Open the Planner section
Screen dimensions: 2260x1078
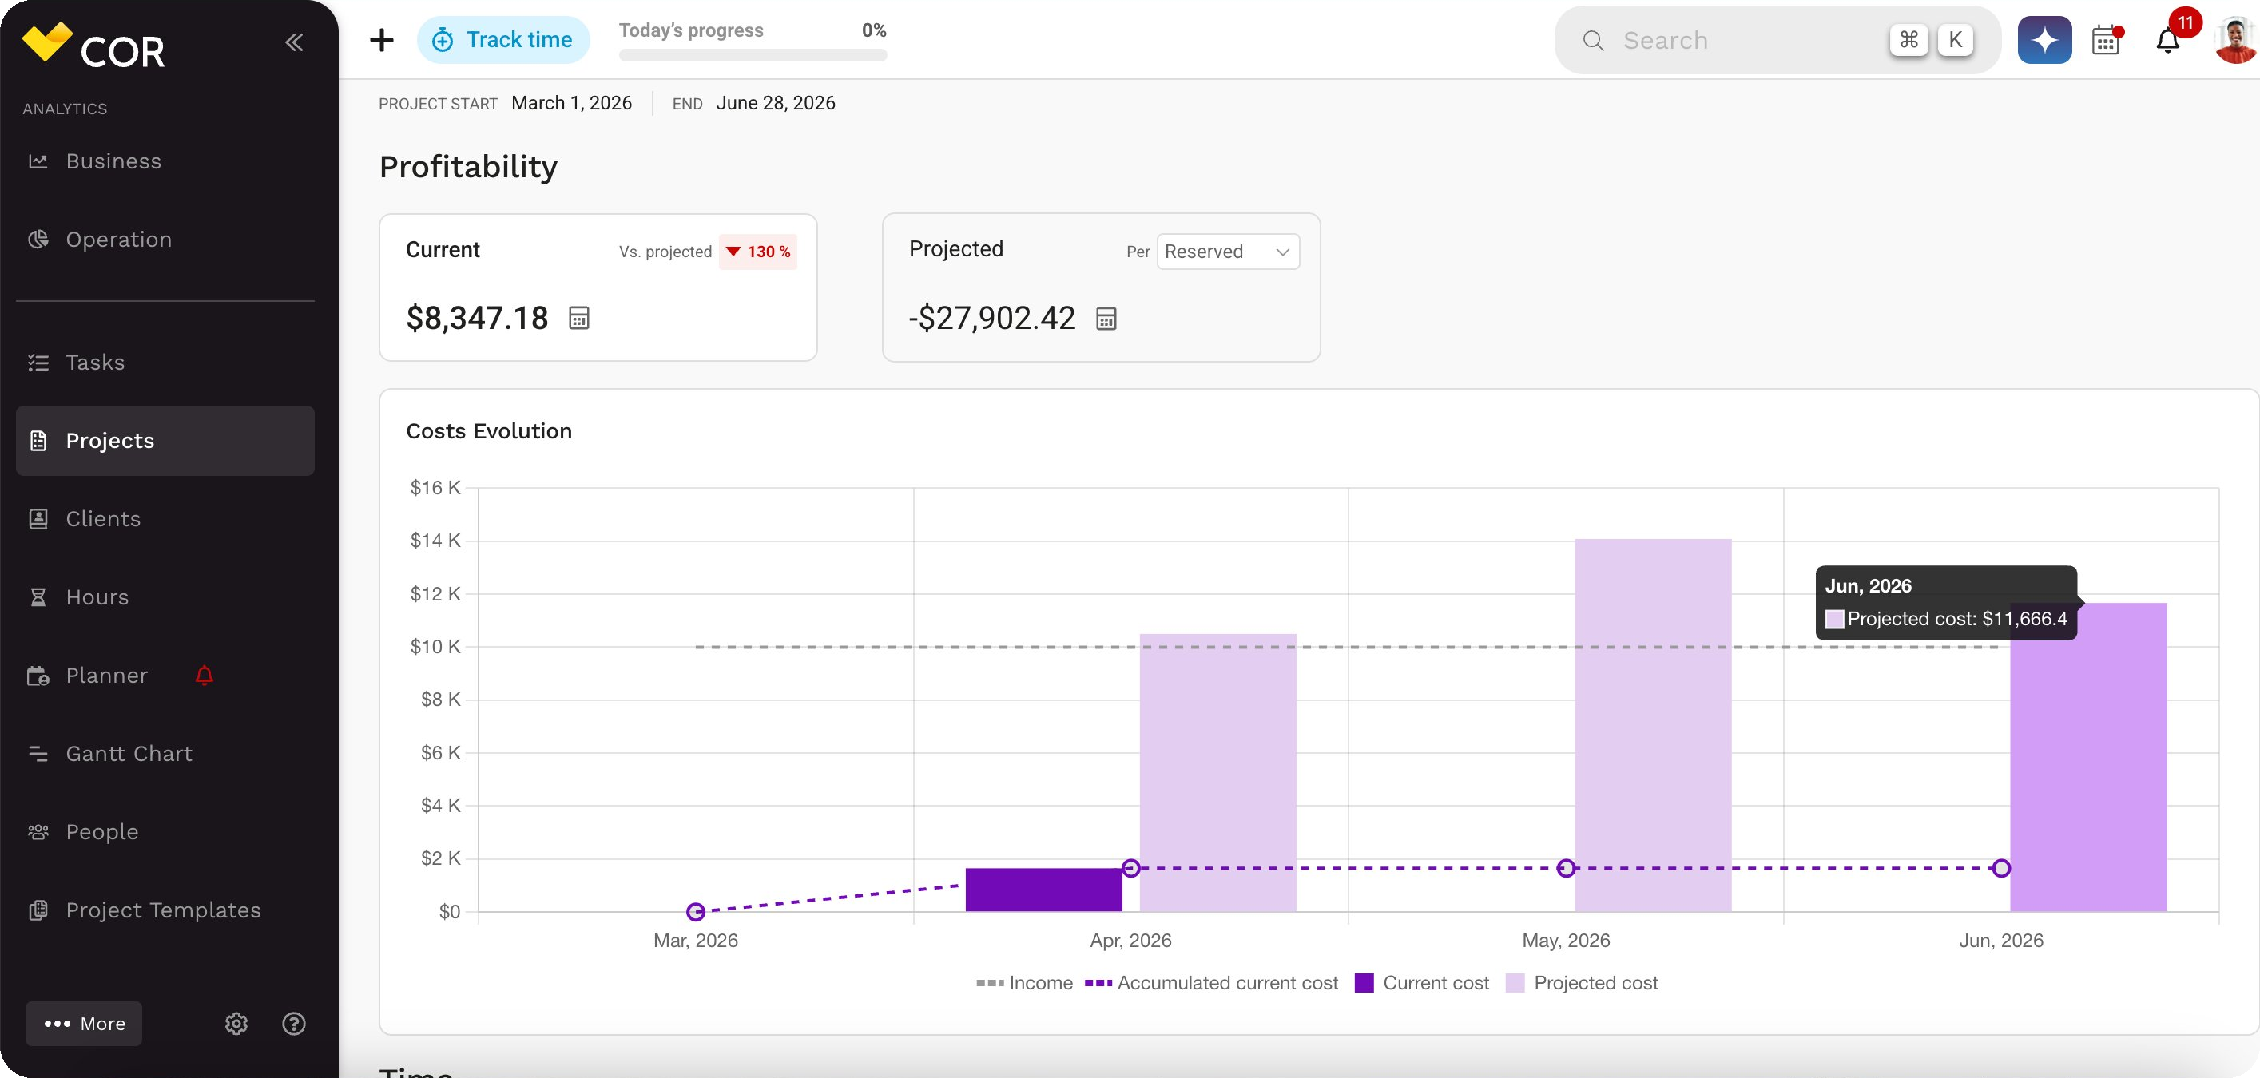[165, 676]
